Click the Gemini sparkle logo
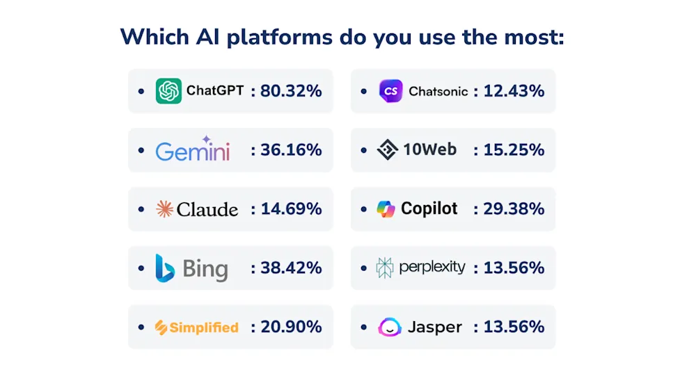The image size is (696, 376). pyautogui.click(x=193, y=149)
